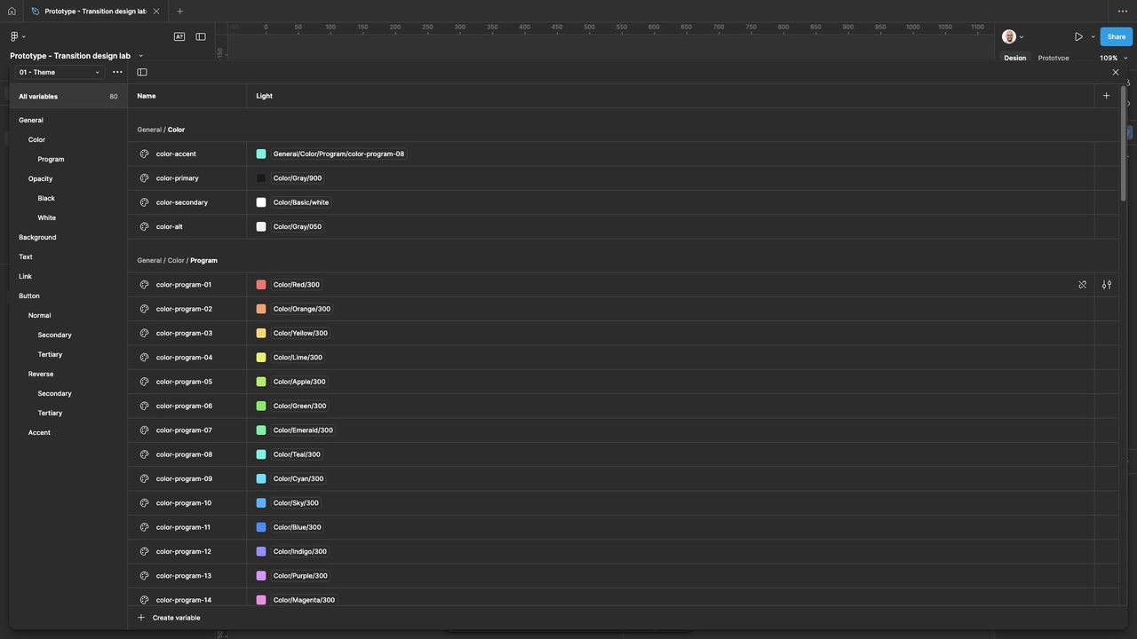
Task: Click the Share button
Action: click(x=1116, y=36)
